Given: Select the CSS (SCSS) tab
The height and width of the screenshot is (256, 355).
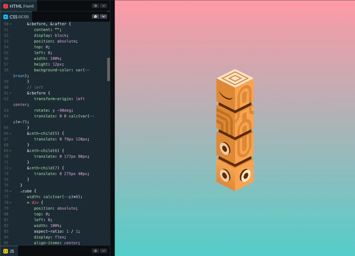Looking at the screenshot, I should 19,16.
